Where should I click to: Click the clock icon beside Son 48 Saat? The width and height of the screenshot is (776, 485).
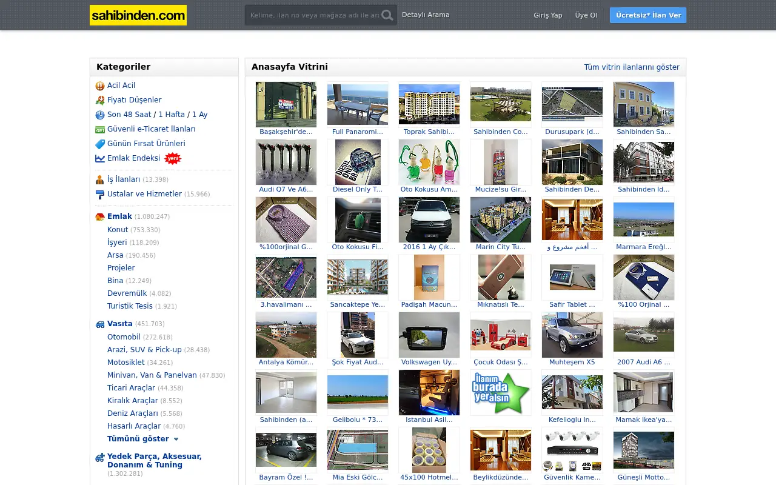pos(100,115)
